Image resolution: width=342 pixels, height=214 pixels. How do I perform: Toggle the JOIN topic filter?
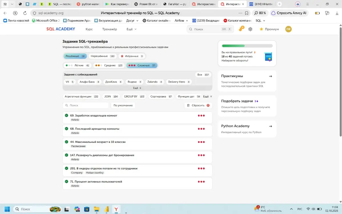pyautogui.click(x=111, y=97)
